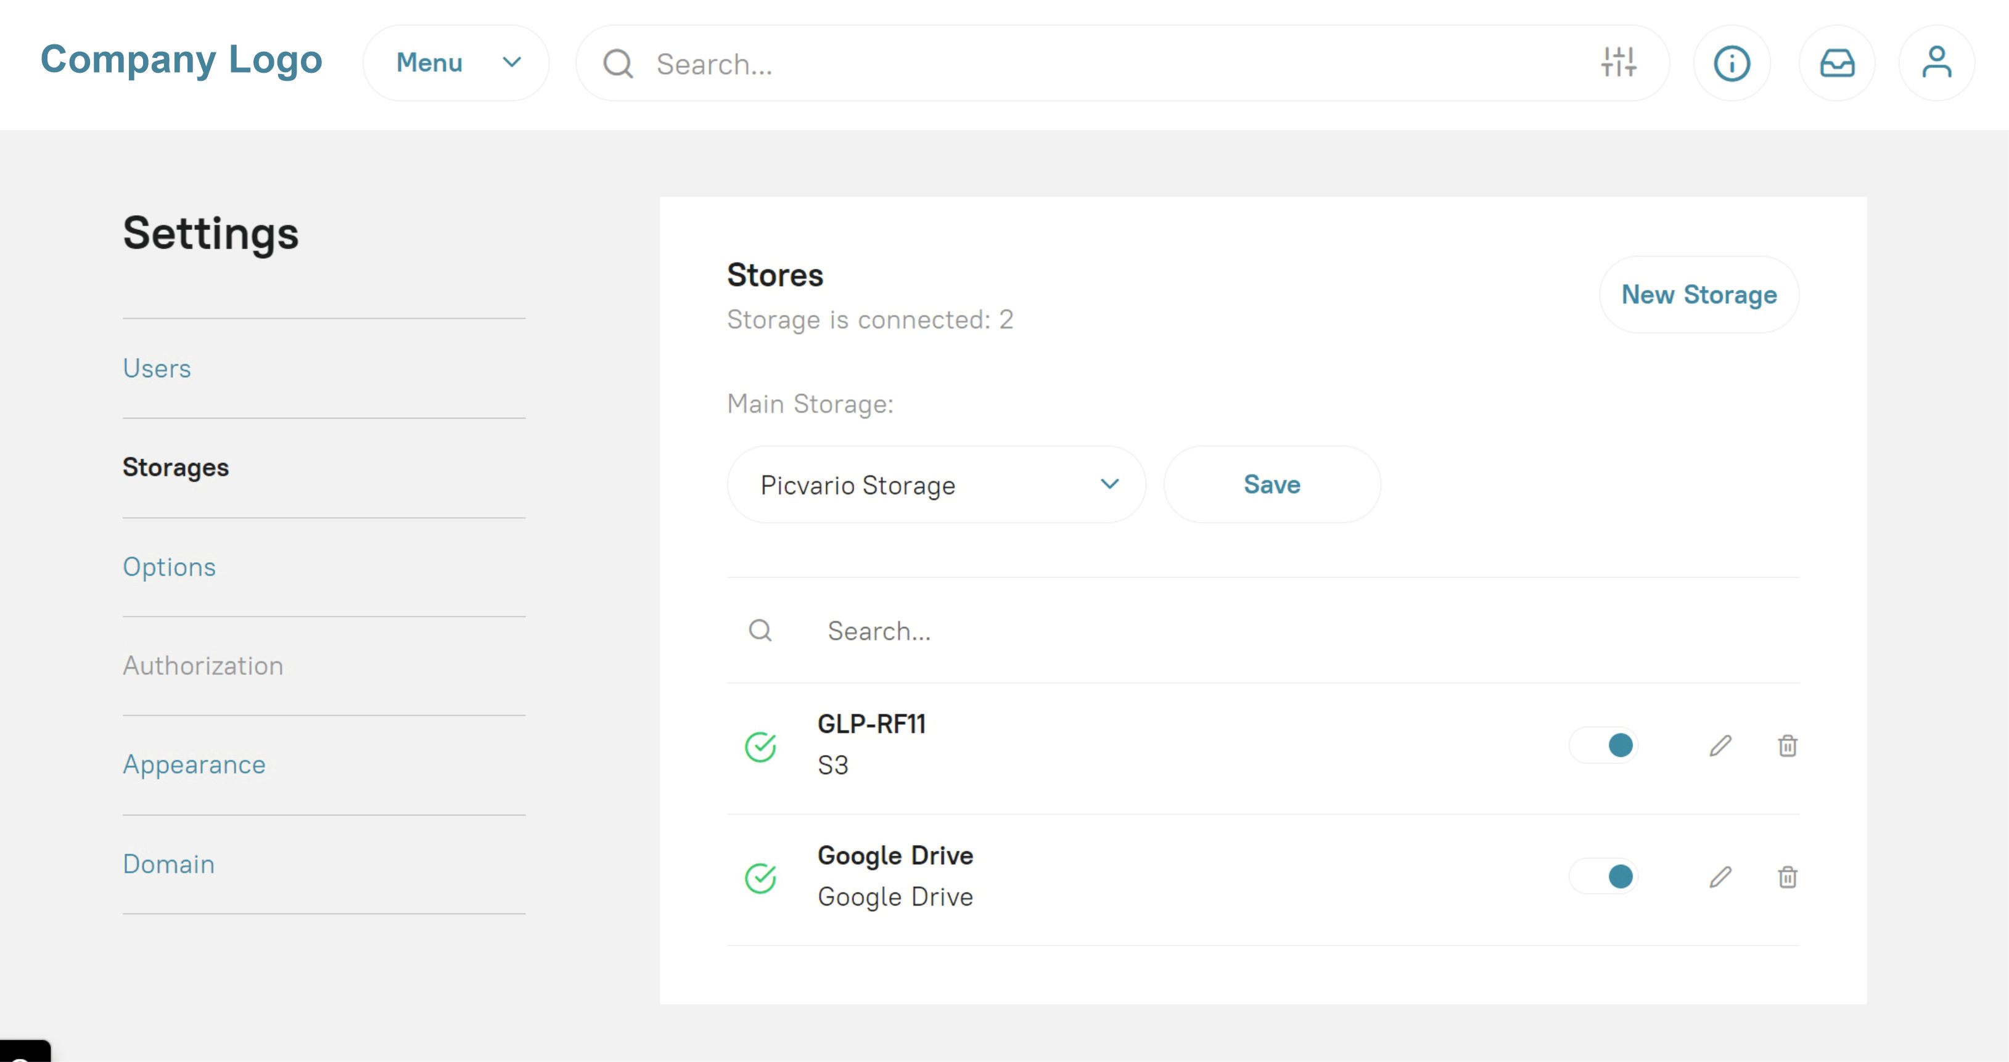
Task: Click the GLP-RF11 green status check icon
Action: tap(760, 747)
